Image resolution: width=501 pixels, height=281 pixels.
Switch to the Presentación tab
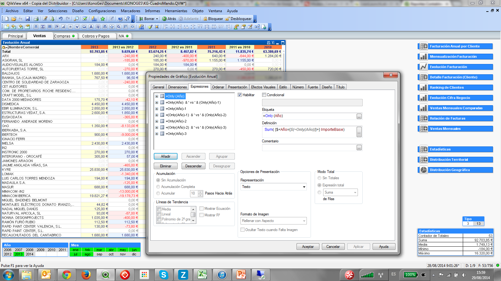point(237,87)
